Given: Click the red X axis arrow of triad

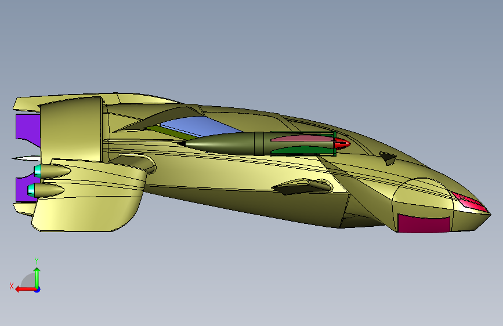Looking at the screenshot, I should pos(26,289).
